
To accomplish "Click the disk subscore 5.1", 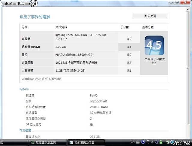I will [x=129, y=71].
